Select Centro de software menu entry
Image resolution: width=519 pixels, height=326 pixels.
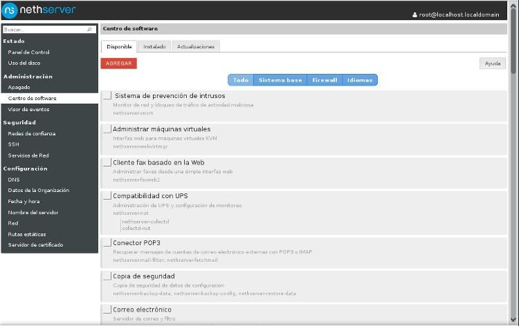point(33,98)
